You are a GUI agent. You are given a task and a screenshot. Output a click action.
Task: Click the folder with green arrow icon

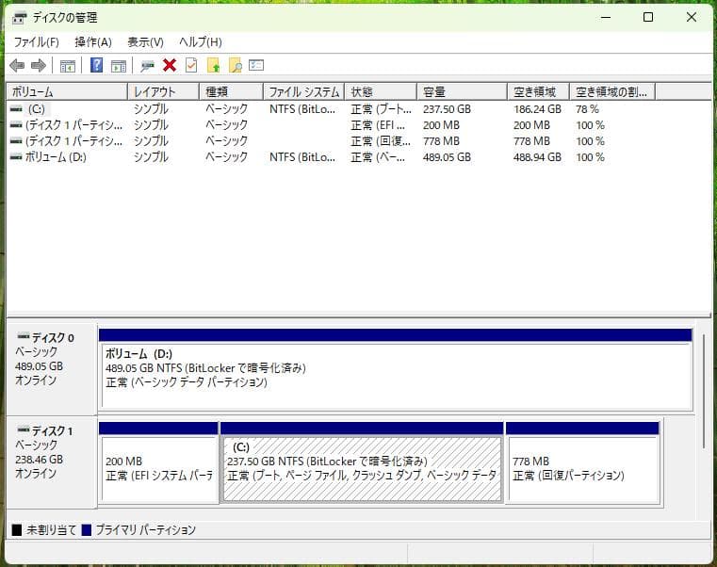click(x=214, y=65)
